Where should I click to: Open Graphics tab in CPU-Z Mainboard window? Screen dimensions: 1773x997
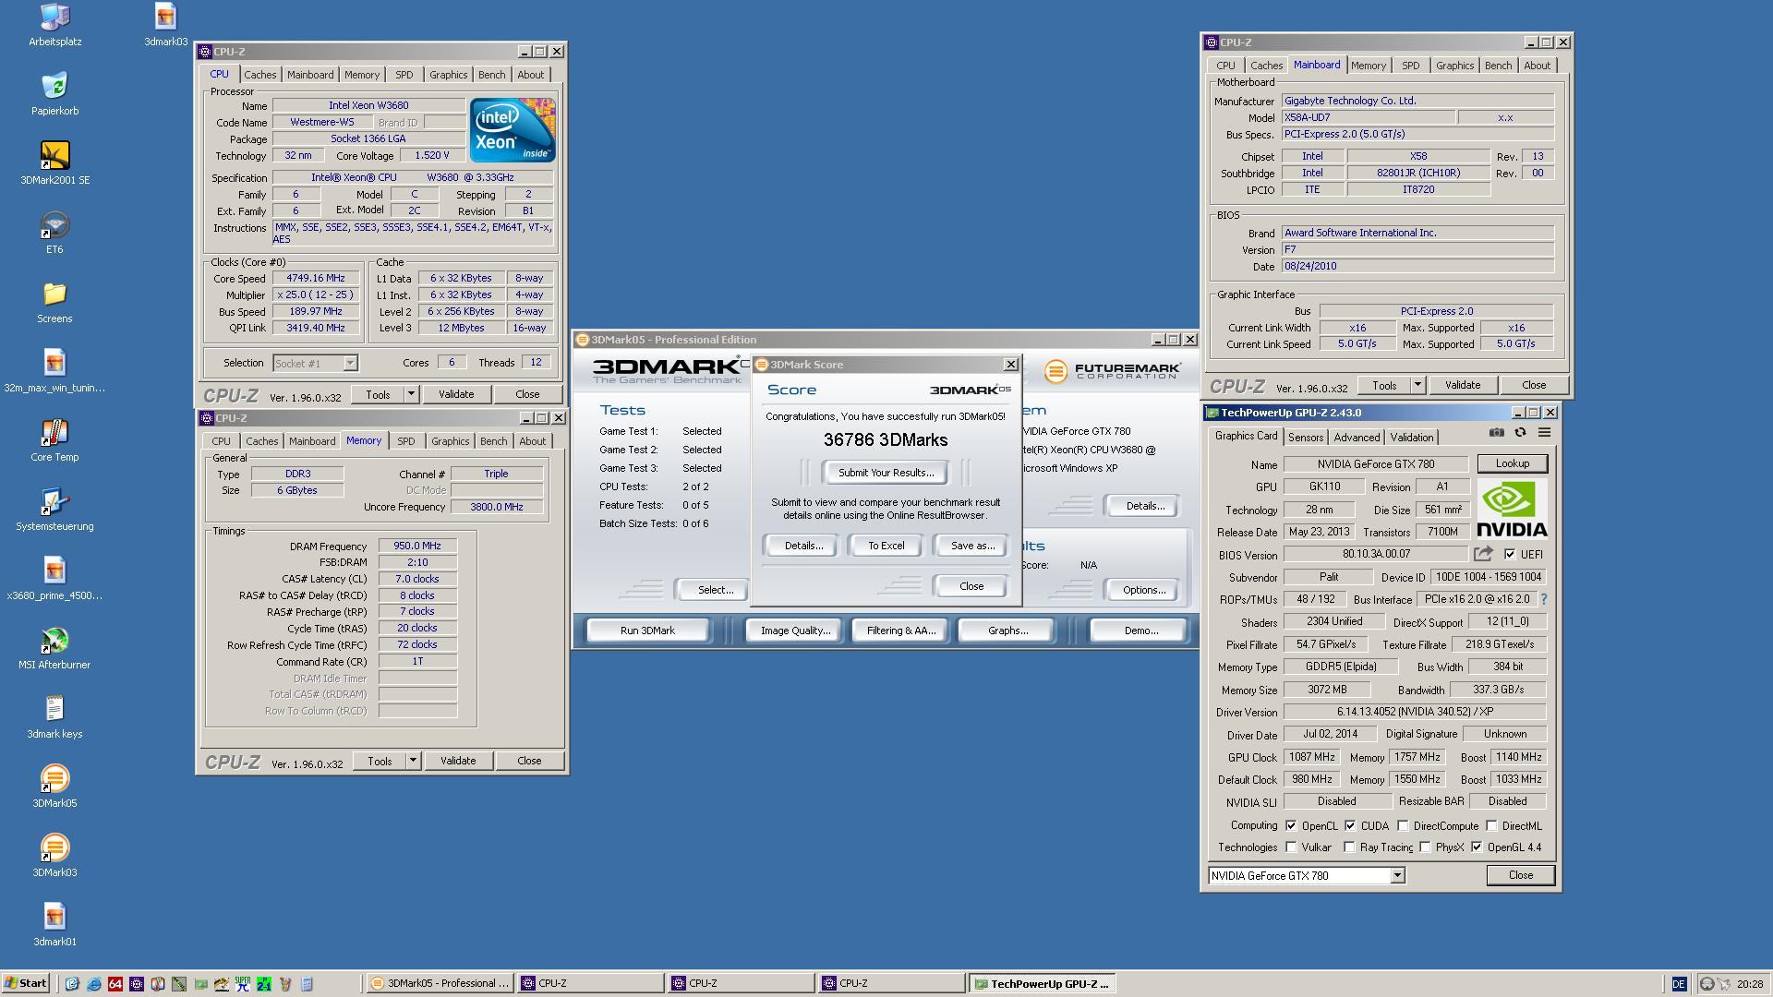(x=1454, y=66)
